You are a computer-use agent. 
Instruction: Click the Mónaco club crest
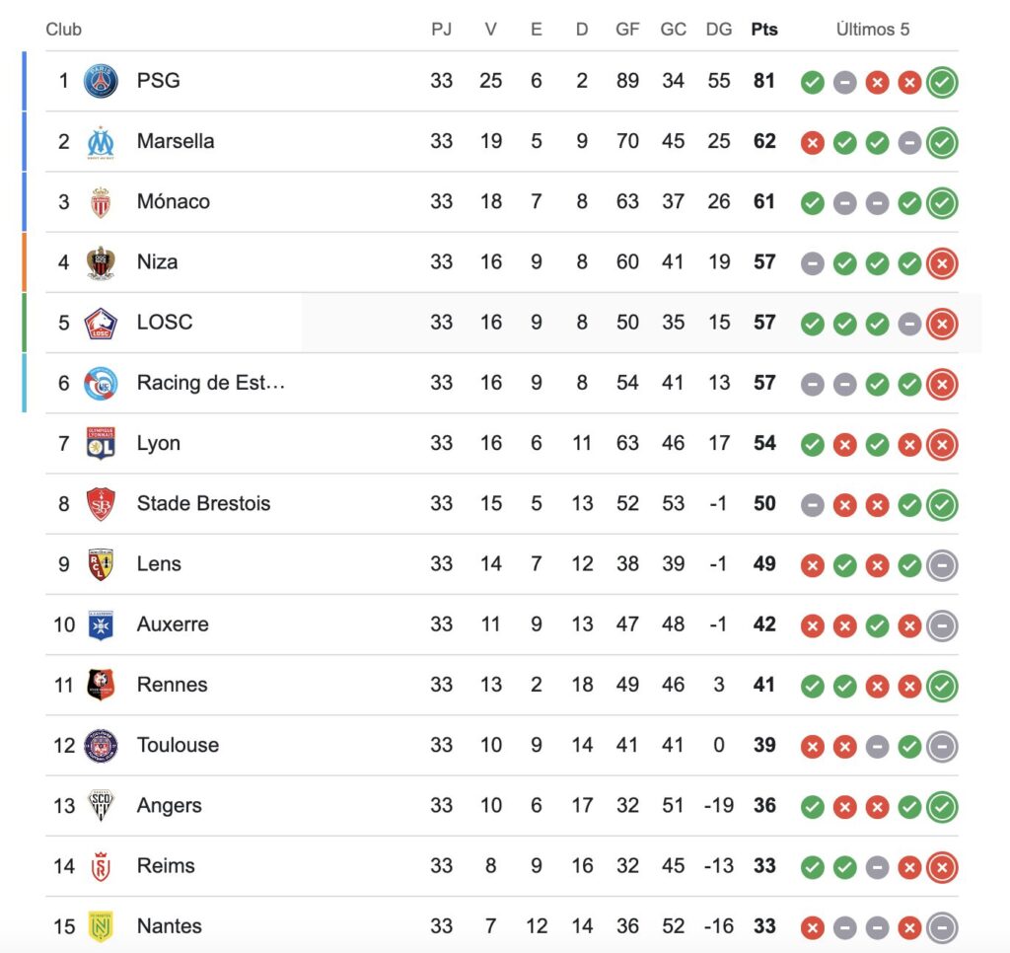(x=102, y=201)
